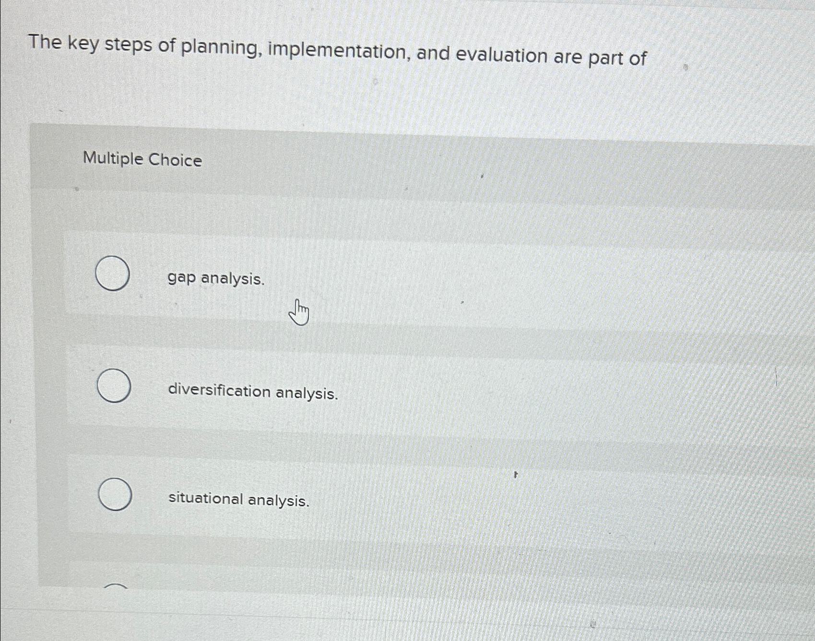Click the gap analysis answer text

click(x=216, y=278)
